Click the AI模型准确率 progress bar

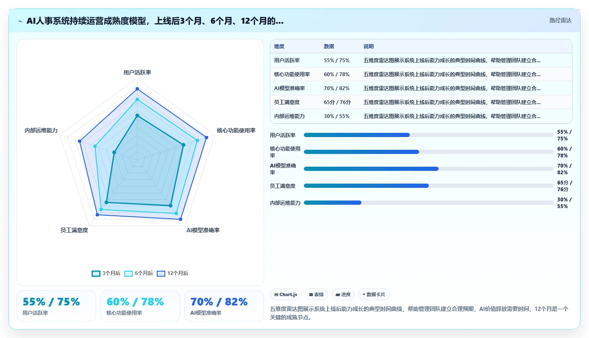coord(429,169)
